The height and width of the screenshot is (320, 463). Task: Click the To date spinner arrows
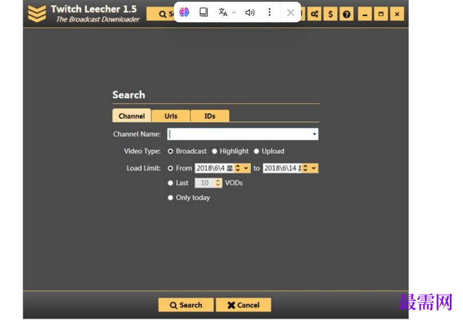pos(305,168)
